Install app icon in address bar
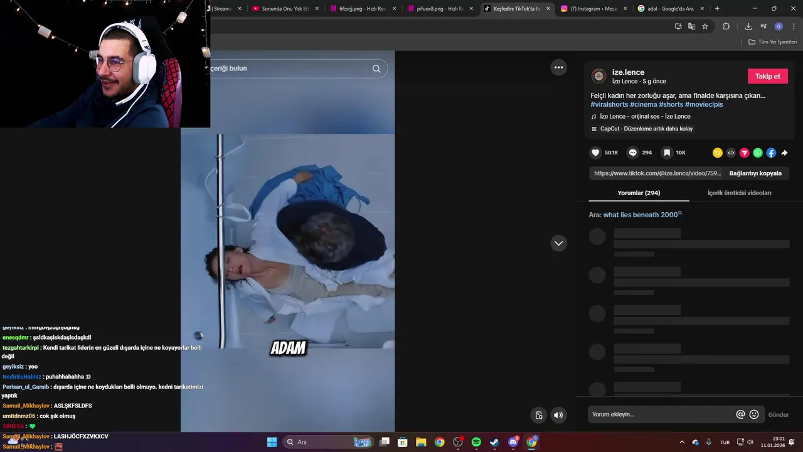Screen dimensions: 803x452 pos(678,26)
